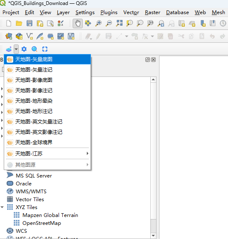
Task: Select Mapzen Global Terrain tile source
Action: [x=50, y=215]
